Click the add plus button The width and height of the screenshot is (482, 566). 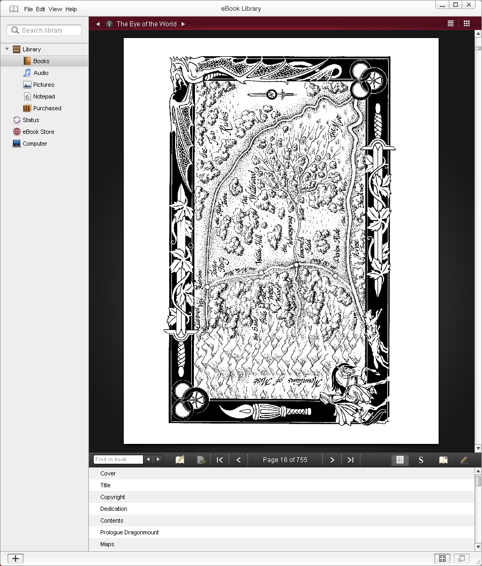(15, 559)
